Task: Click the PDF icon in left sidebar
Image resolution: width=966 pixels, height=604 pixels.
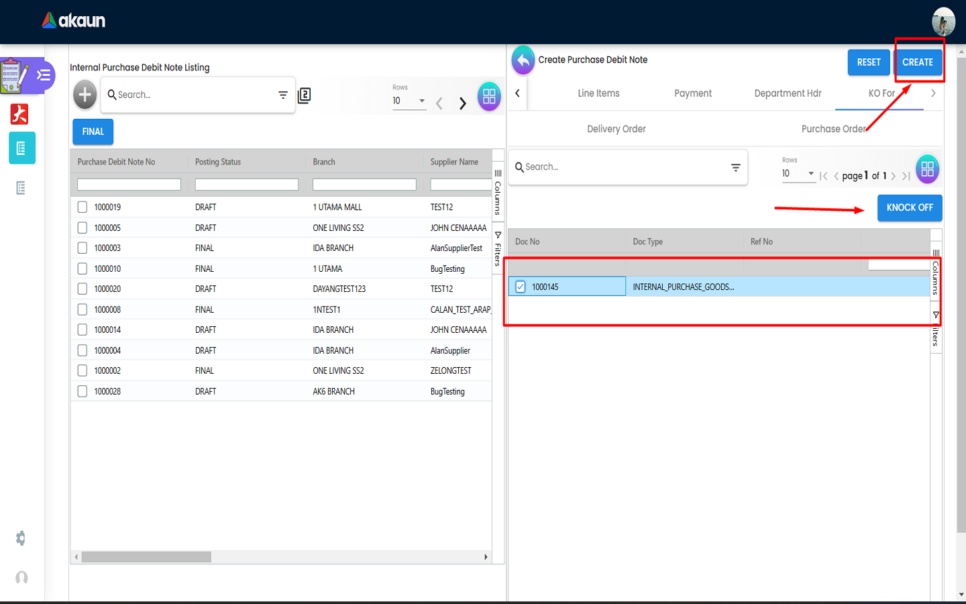Action: click(x=19, y=114)
